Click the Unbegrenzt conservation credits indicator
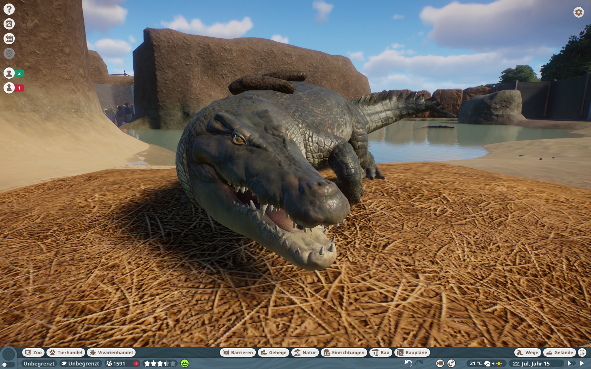The width and height of the screenshot is (591, 369). tap(81, 364)
